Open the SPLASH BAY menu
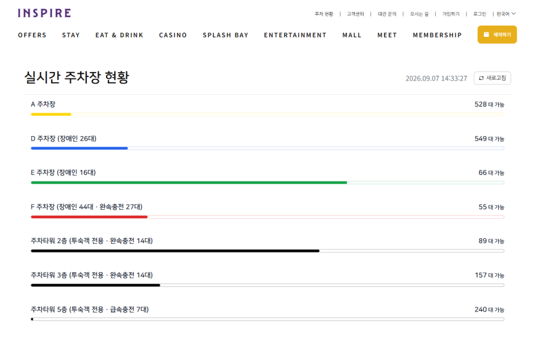The width and height of the screenshot is (548, 338). pyautogui.click(x=225, y=35)
